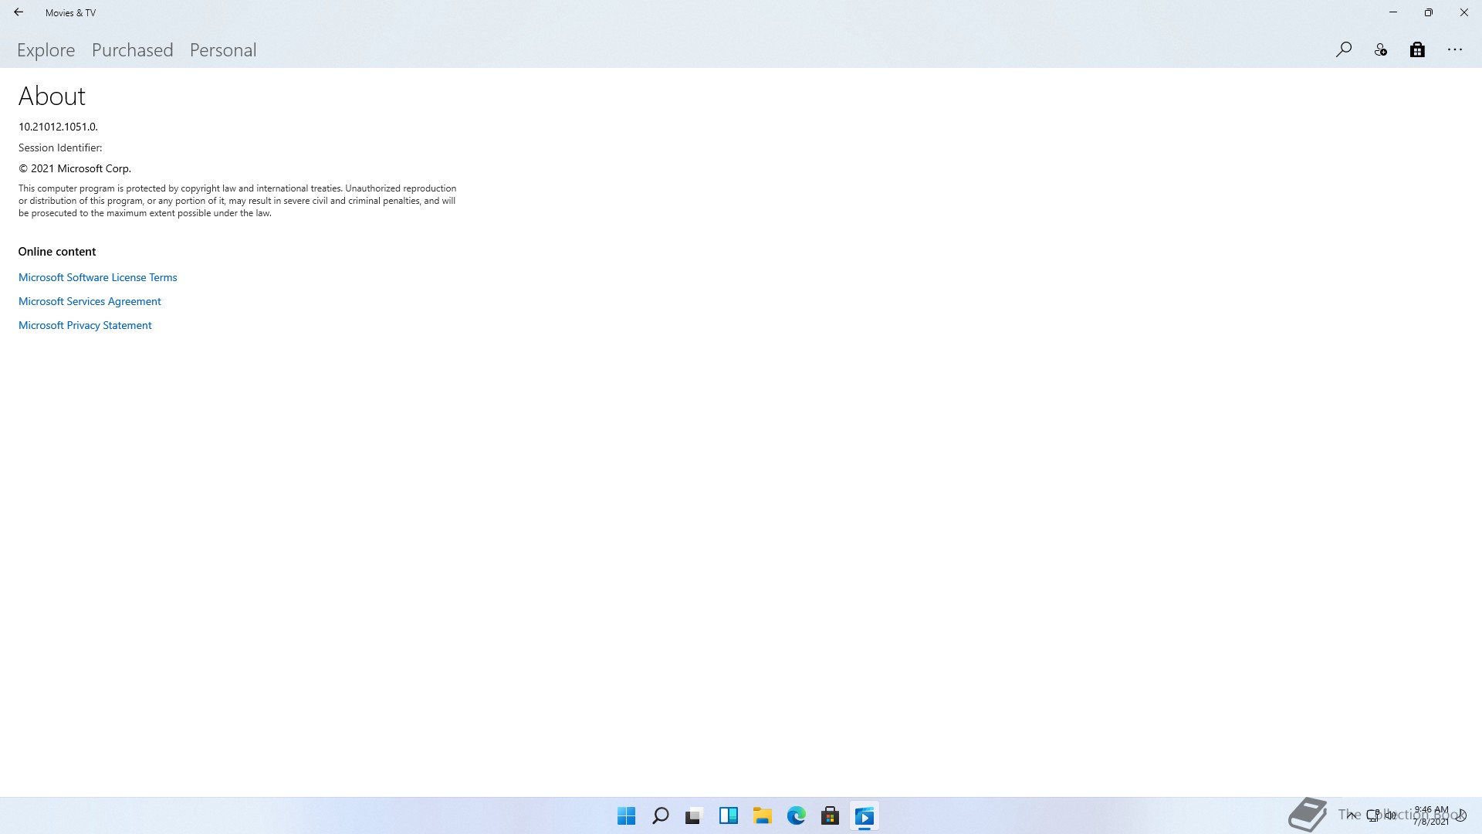Open the Windows Start menu
1482x834 pixels.
pos(626,815)
